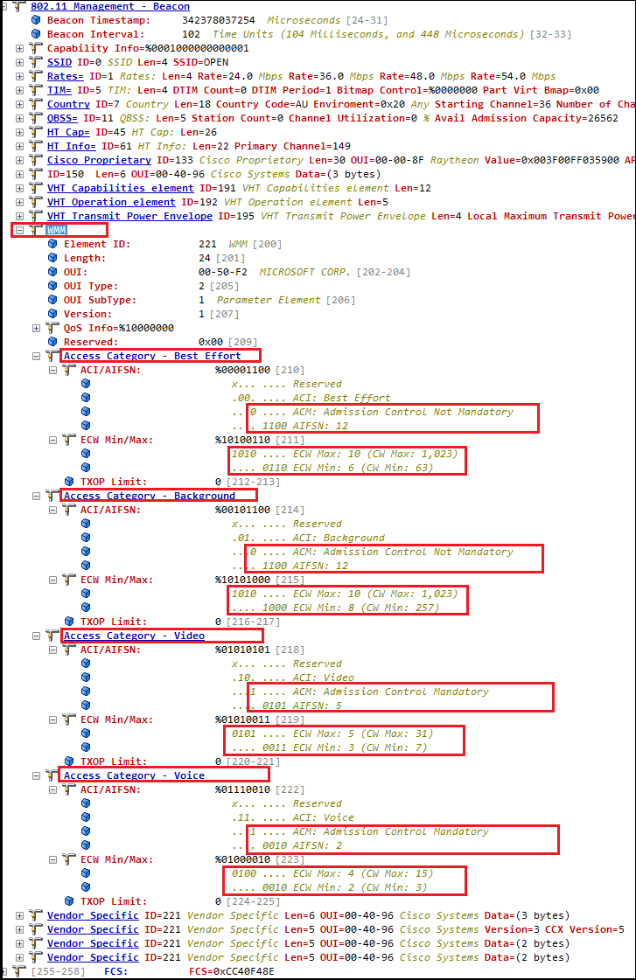Open the 802.11 Management - Beacon link

pyautogui.click(x=109, y=6)
